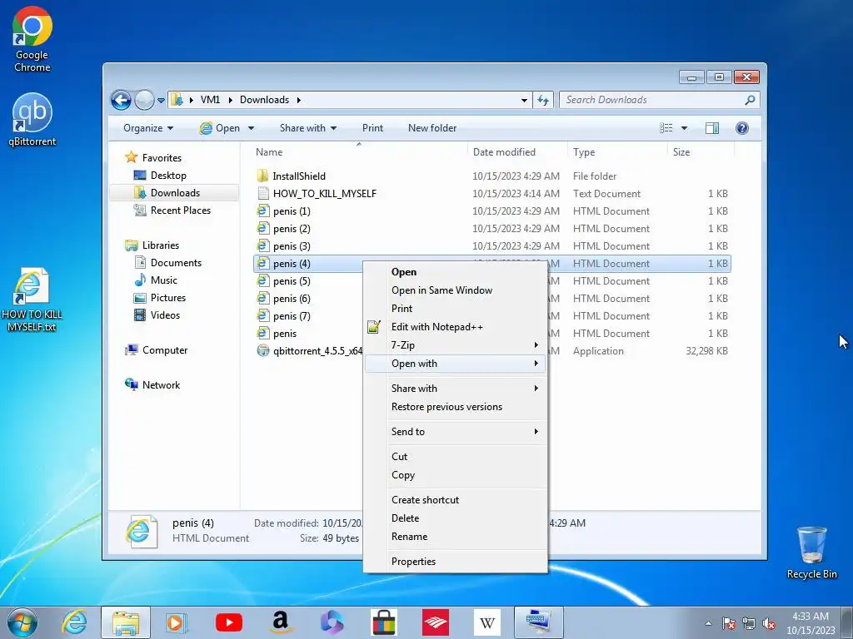Select the Recycle Bin icon

[811, 552]
